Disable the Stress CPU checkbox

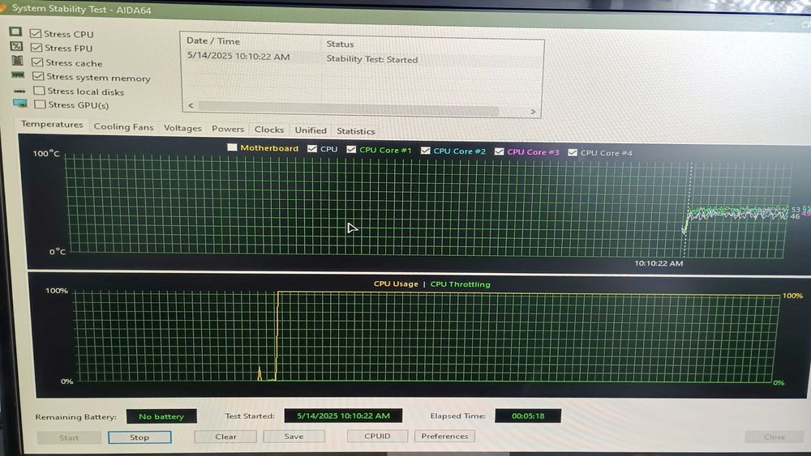pos(36,33)
